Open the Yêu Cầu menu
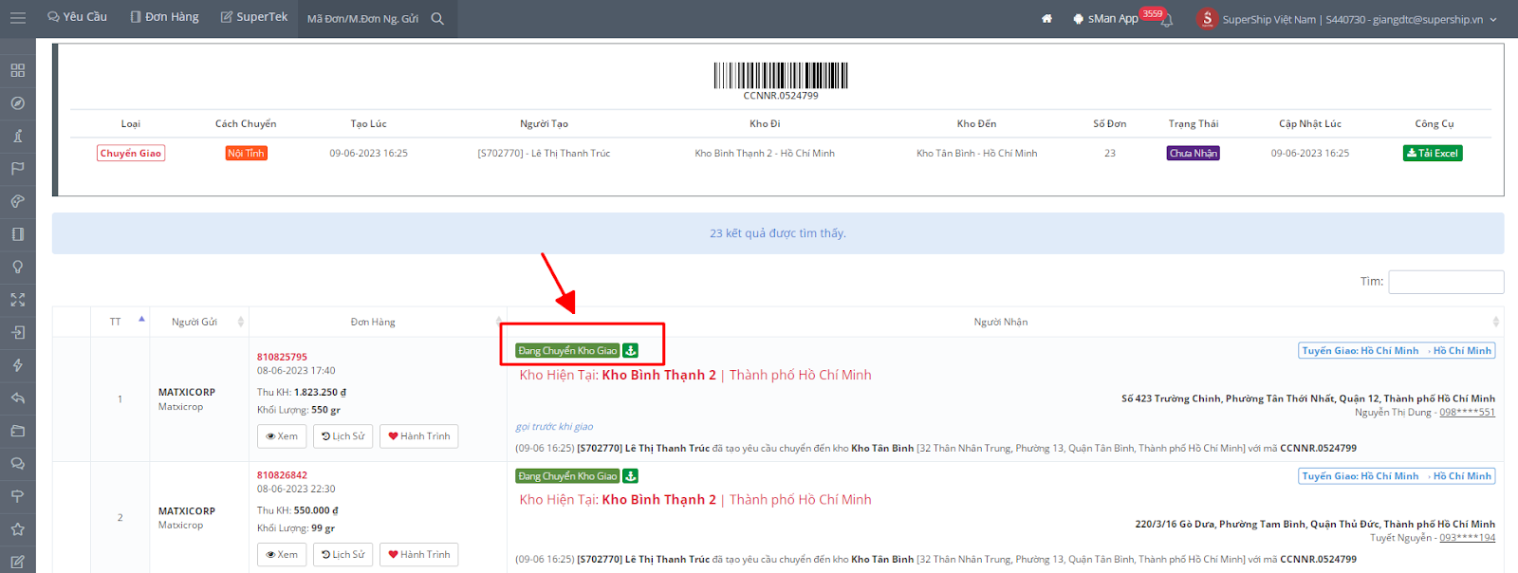 click(x=77, y=17)
